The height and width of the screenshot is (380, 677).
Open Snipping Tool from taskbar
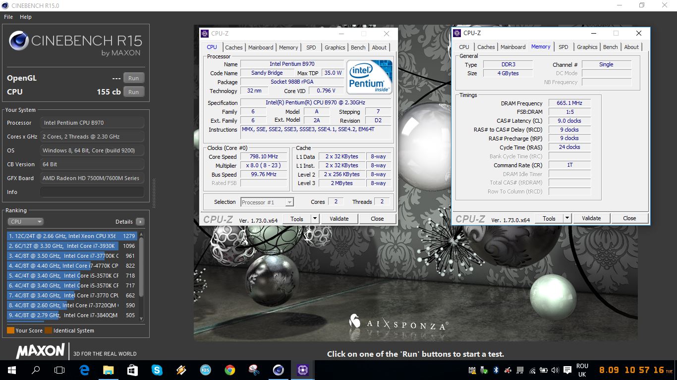254,370
